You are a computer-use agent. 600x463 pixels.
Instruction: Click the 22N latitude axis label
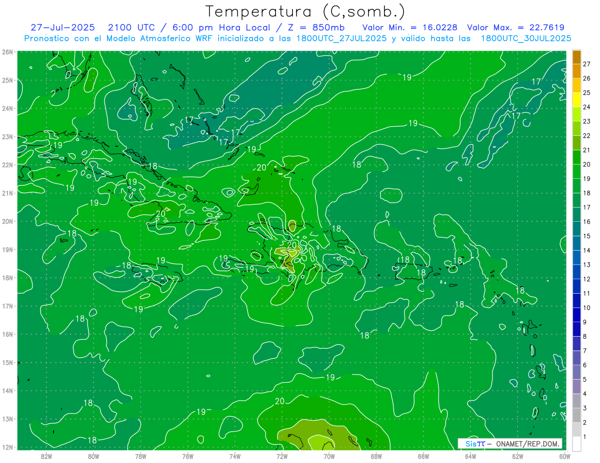pyautogui.click(x=7, y=165)
